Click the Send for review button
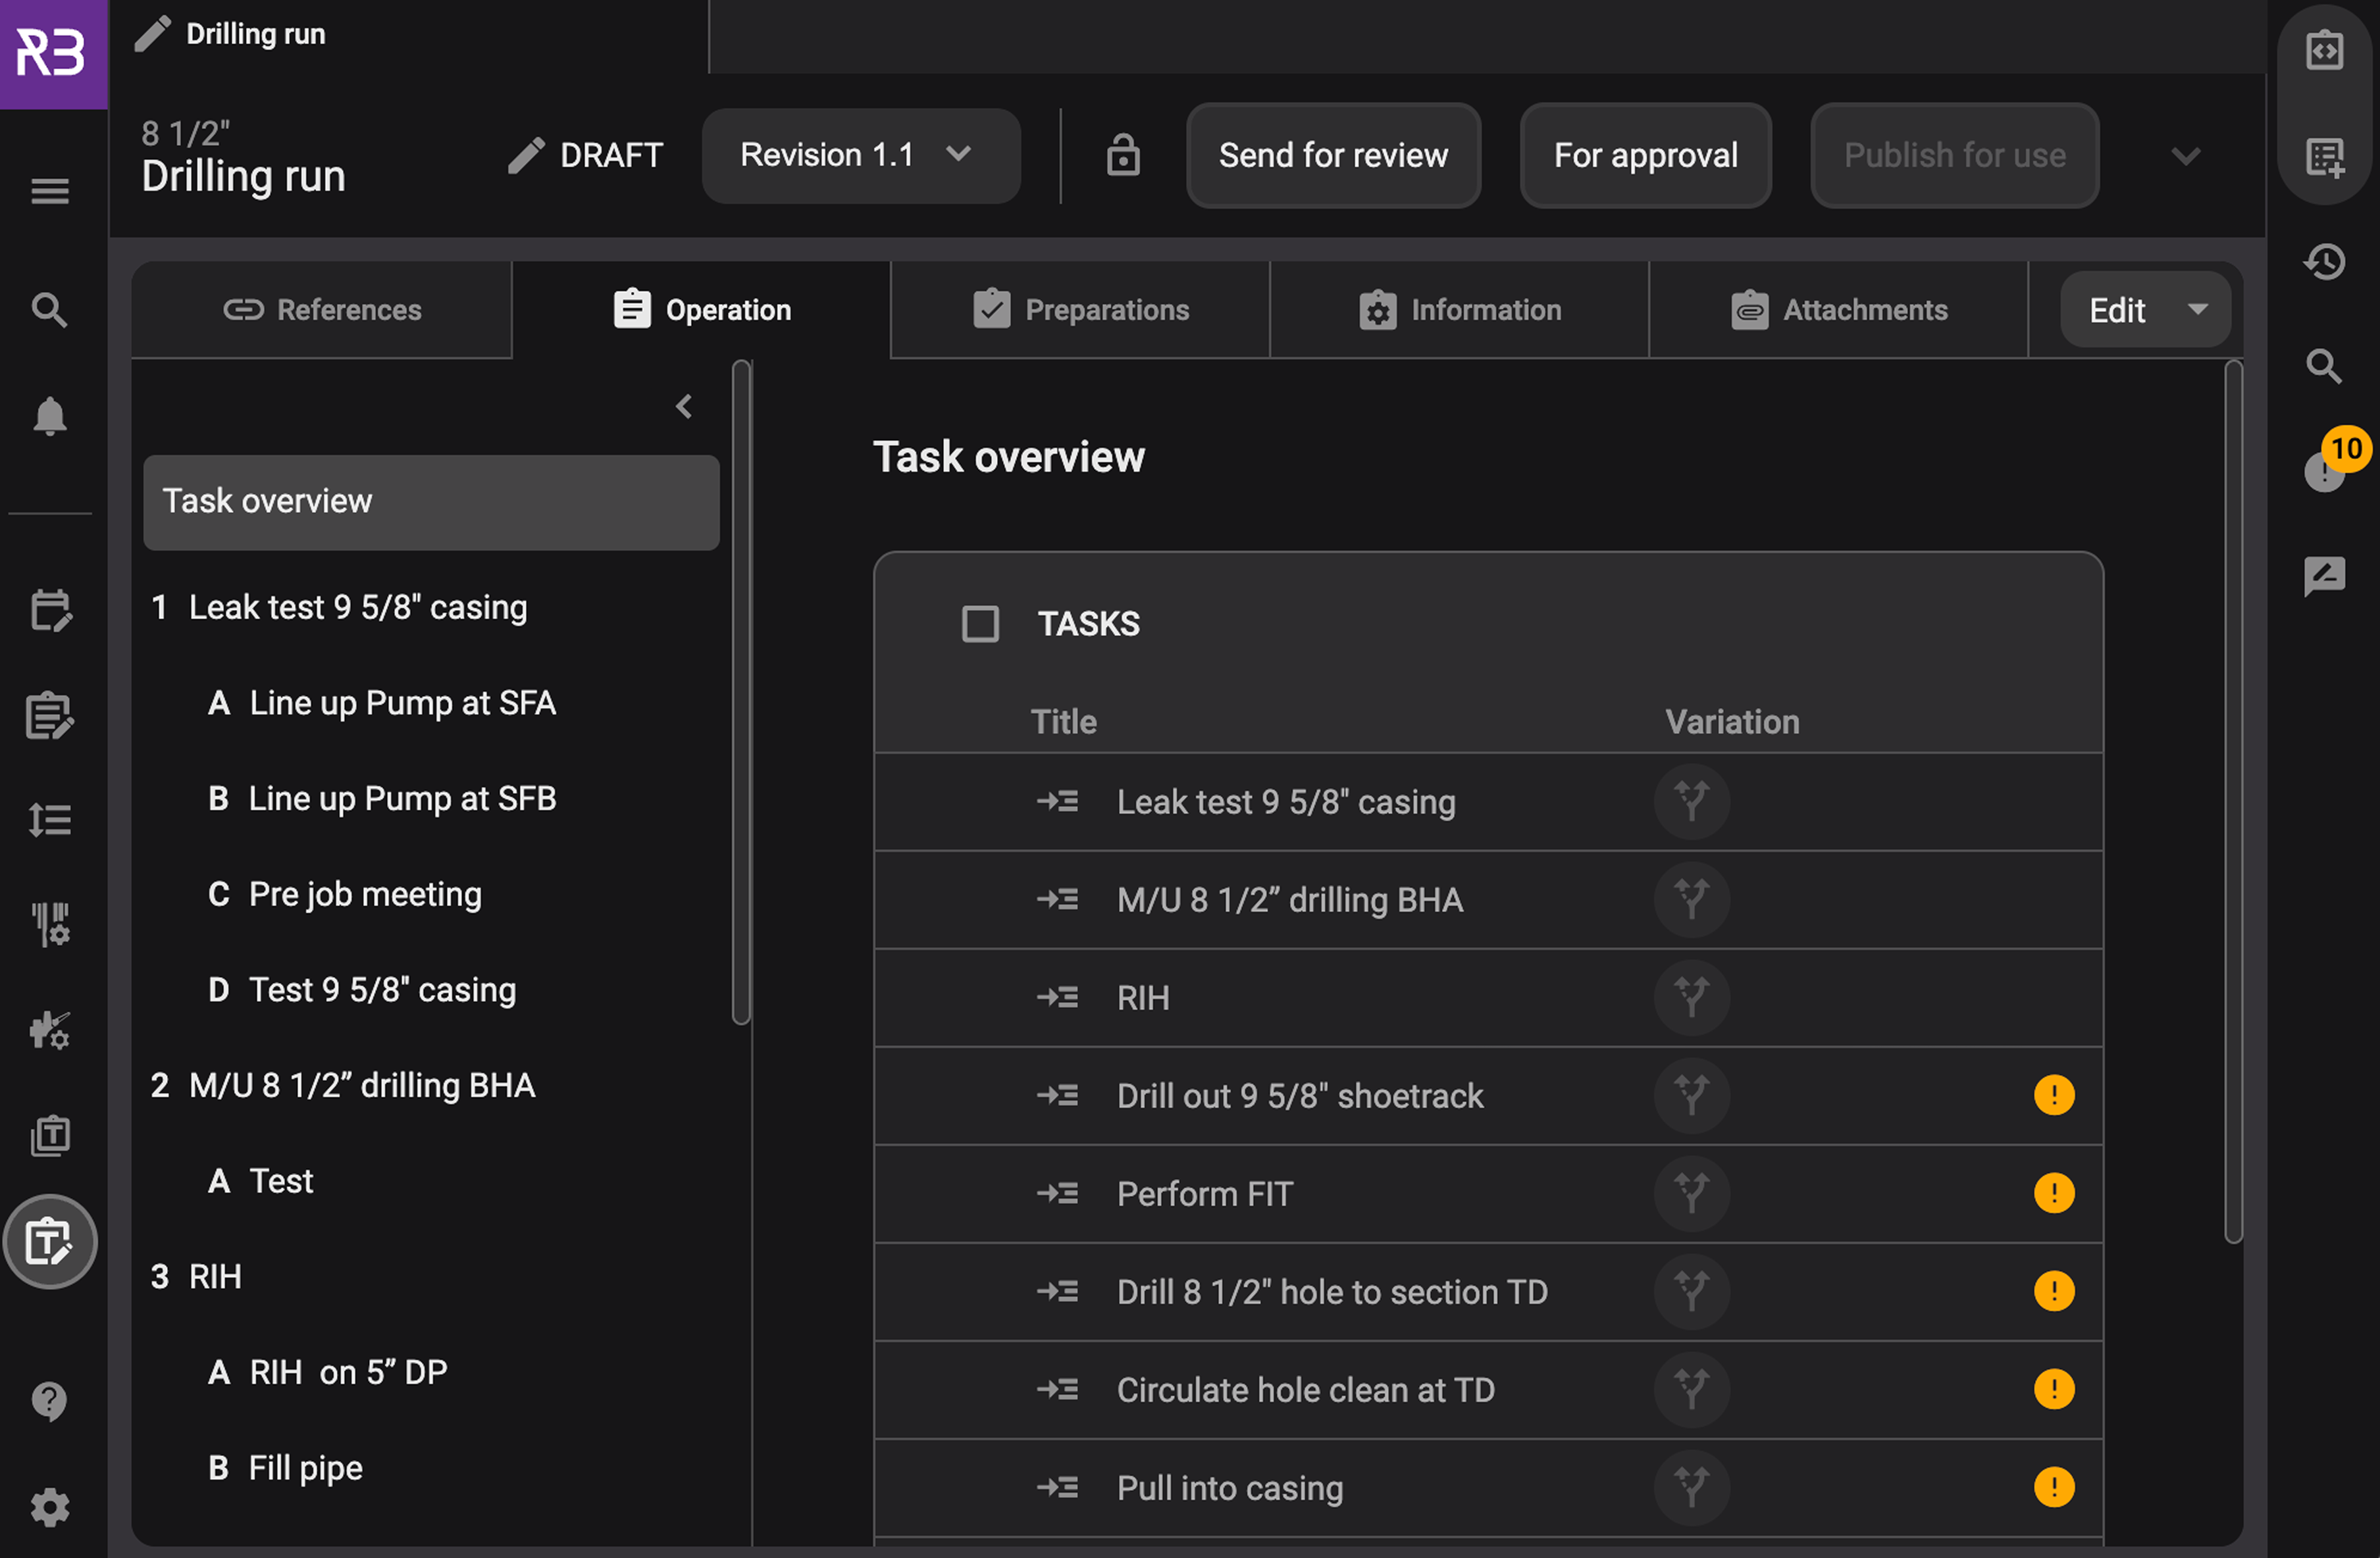 [x=1333, y=156]
